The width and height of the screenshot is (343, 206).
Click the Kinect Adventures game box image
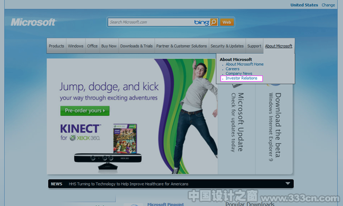click(125, 139)
